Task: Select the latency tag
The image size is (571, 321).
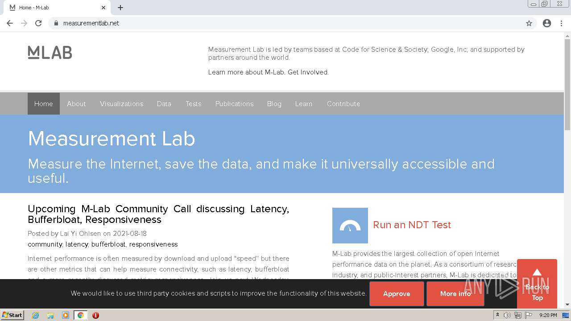Action: pos(77,244)
